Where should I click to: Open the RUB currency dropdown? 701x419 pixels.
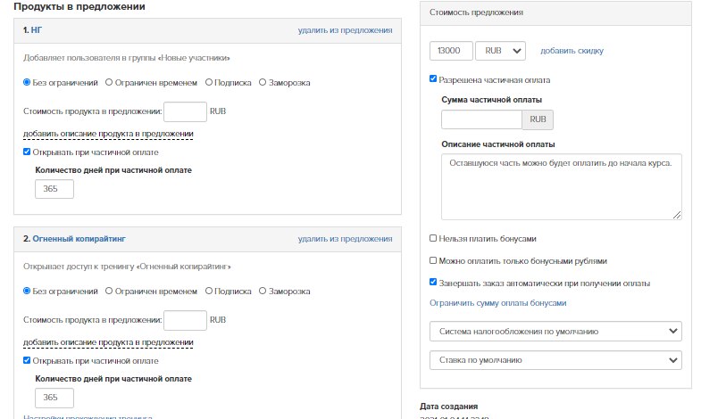[x=500, y=51]
